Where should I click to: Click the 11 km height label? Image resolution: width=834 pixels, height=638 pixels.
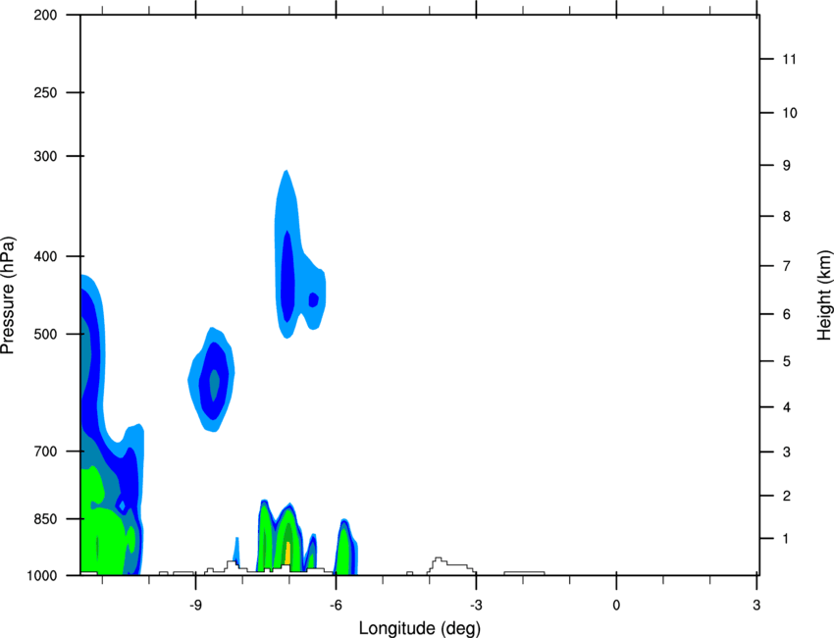[x=789, y=59]
